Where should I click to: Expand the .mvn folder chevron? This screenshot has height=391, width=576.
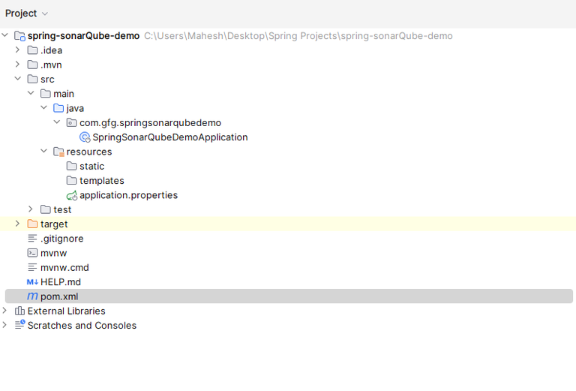click(x=17, y=65)
